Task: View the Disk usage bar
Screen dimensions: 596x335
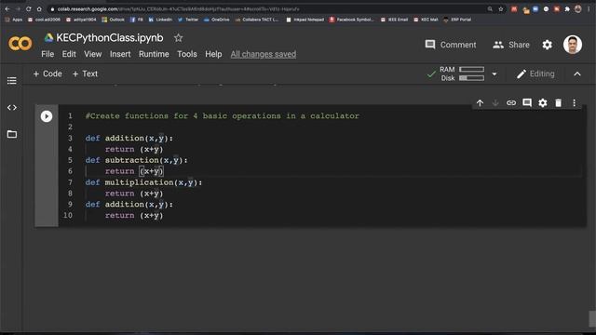Action: (472, 78)
